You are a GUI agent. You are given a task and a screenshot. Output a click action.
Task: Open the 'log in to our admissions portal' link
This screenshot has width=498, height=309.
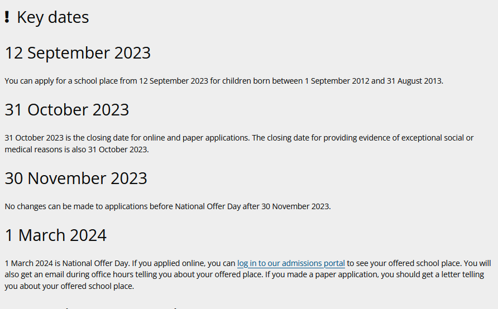(x=291, y=263)
